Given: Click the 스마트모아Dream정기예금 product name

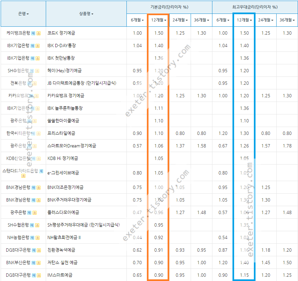Looking at the screenshot, I should [x=72, y=146].
